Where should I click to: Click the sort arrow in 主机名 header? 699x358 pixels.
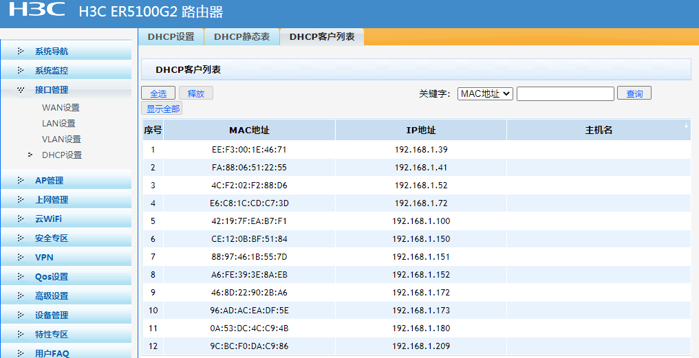click(x=686, y=126)
